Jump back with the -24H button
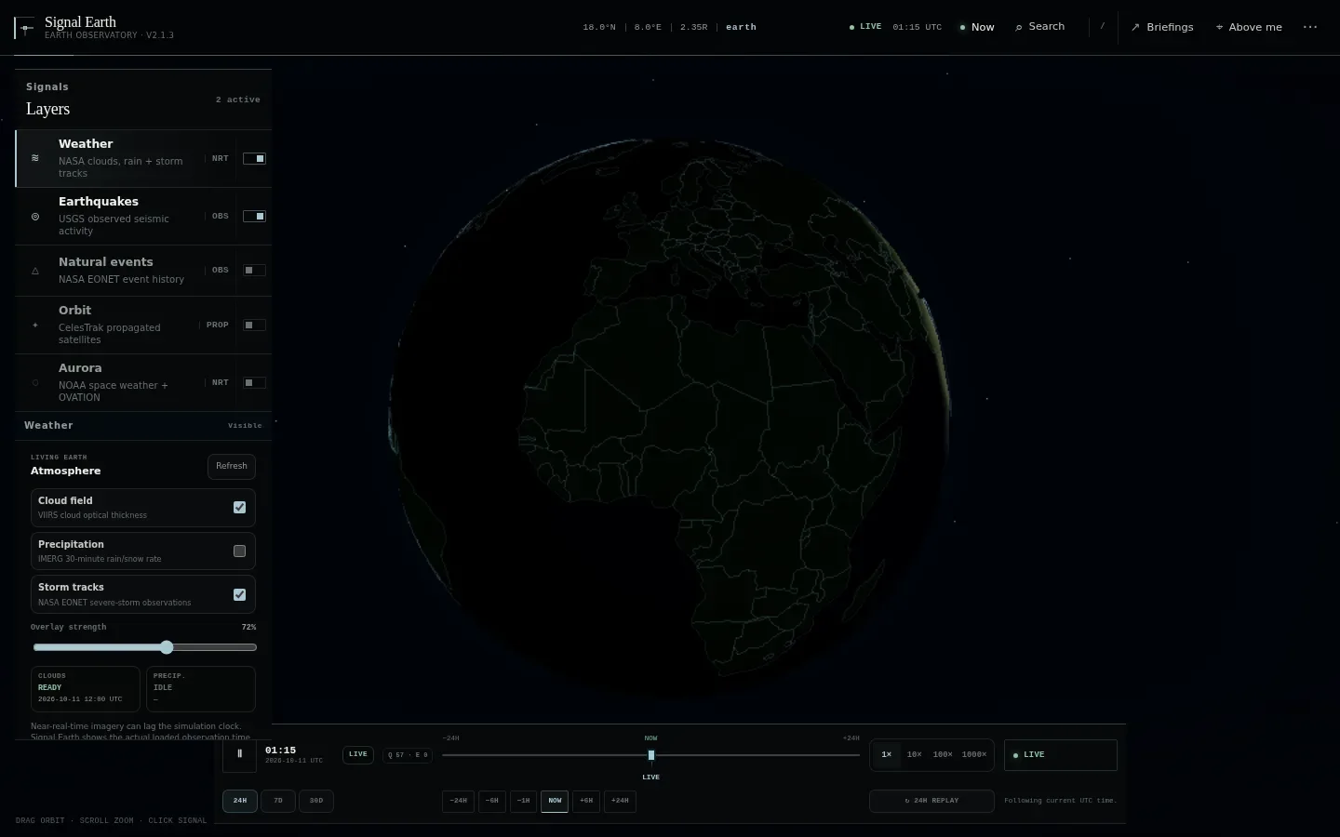This screenshot has height=837, width=1340. pyautogui.click(x=459, y=801)
